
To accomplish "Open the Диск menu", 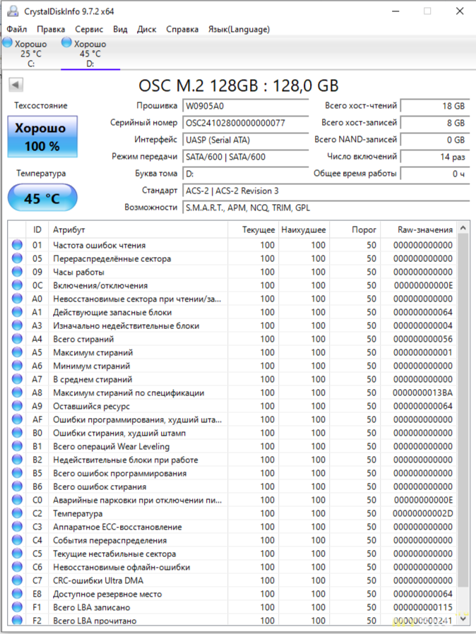I will 147,29.
